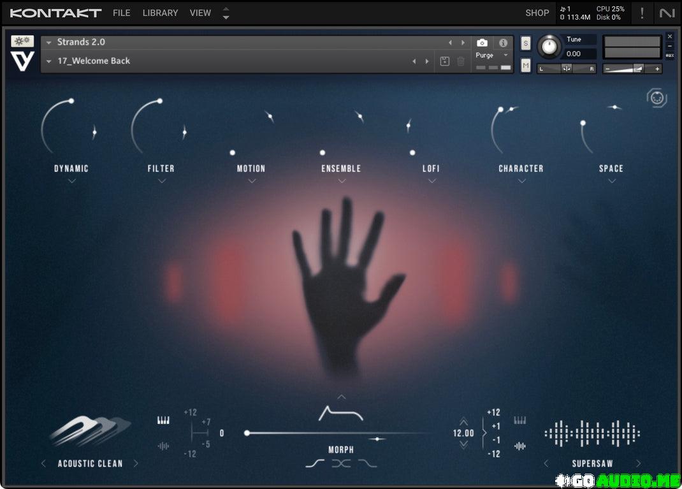
Task: Toggle the Solo (S) button
Action: [525, 43]
